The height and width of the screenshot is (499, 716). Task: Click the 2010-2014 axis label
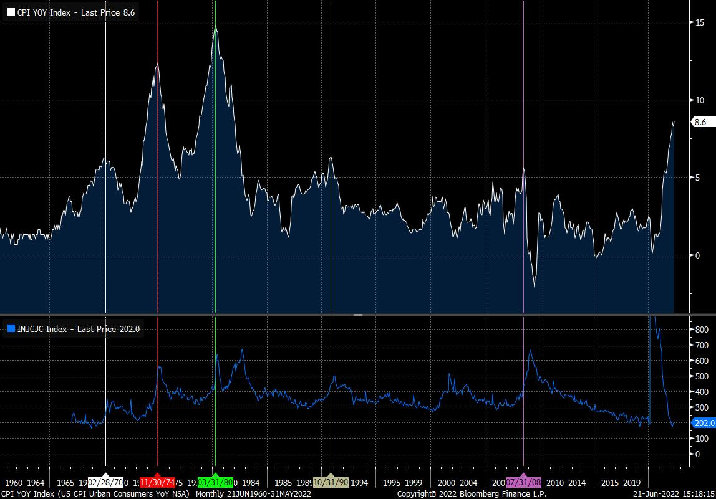(x=566, y=483)
